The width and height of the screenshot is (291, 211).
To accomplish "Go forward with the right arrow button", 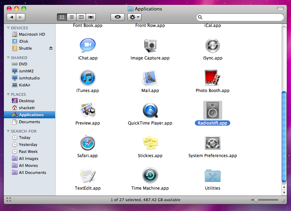I will click(x=20, y=17).
